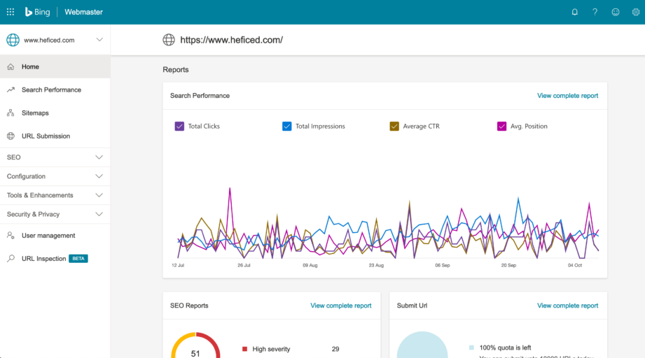645x358 pixels.
Task: Click the submit quota pie chart
Action: pyautogui.click(x=422, y=345)
